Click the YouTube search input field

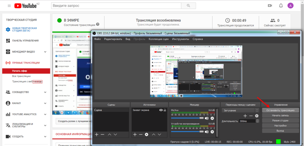tap(115, 6)
